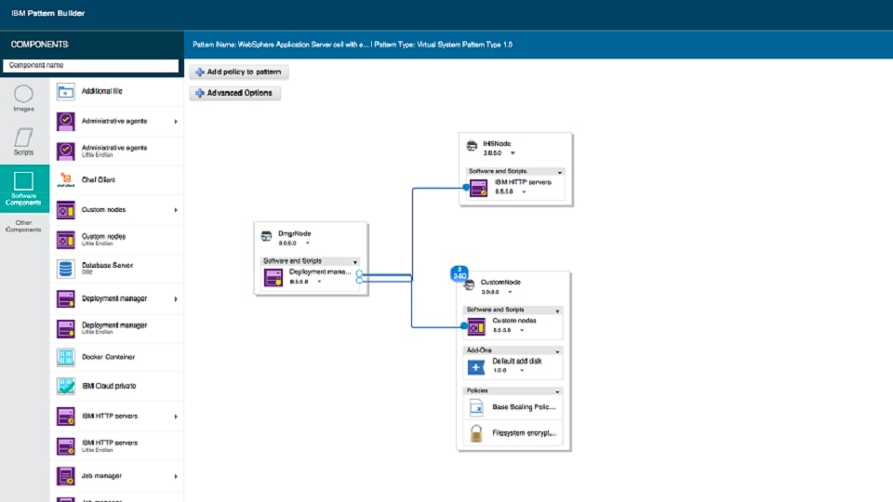Open CustomNode version dropdown
Screen dimensions: 893x502
[x=510, y=292]
